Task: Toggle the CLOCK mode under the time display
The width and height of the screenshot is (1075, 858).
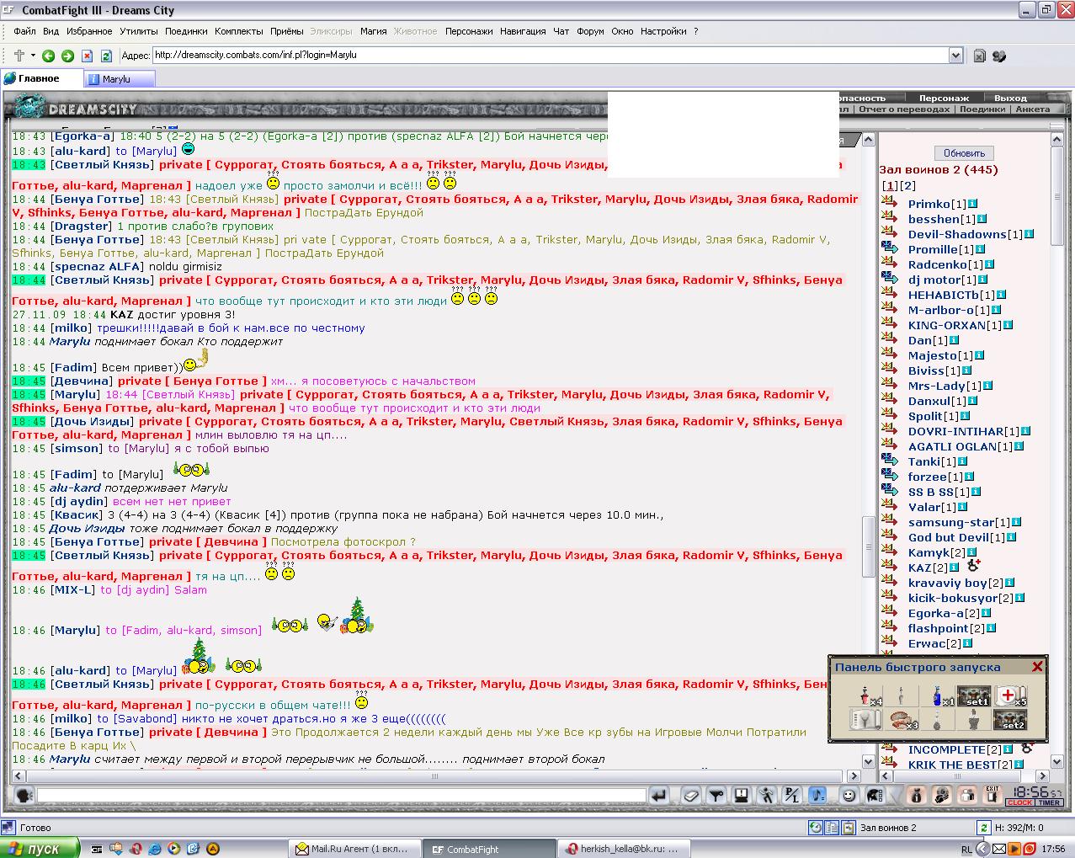Action: coord(1019,802)
